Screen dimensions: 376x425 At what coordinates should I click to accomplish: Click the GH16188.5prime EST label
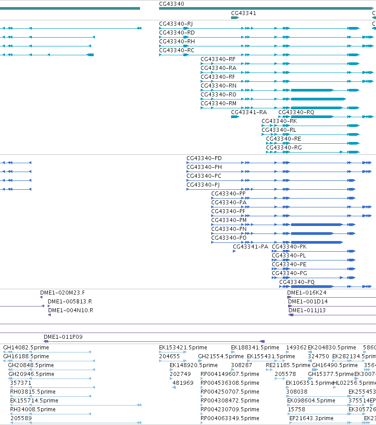point(26,356)
